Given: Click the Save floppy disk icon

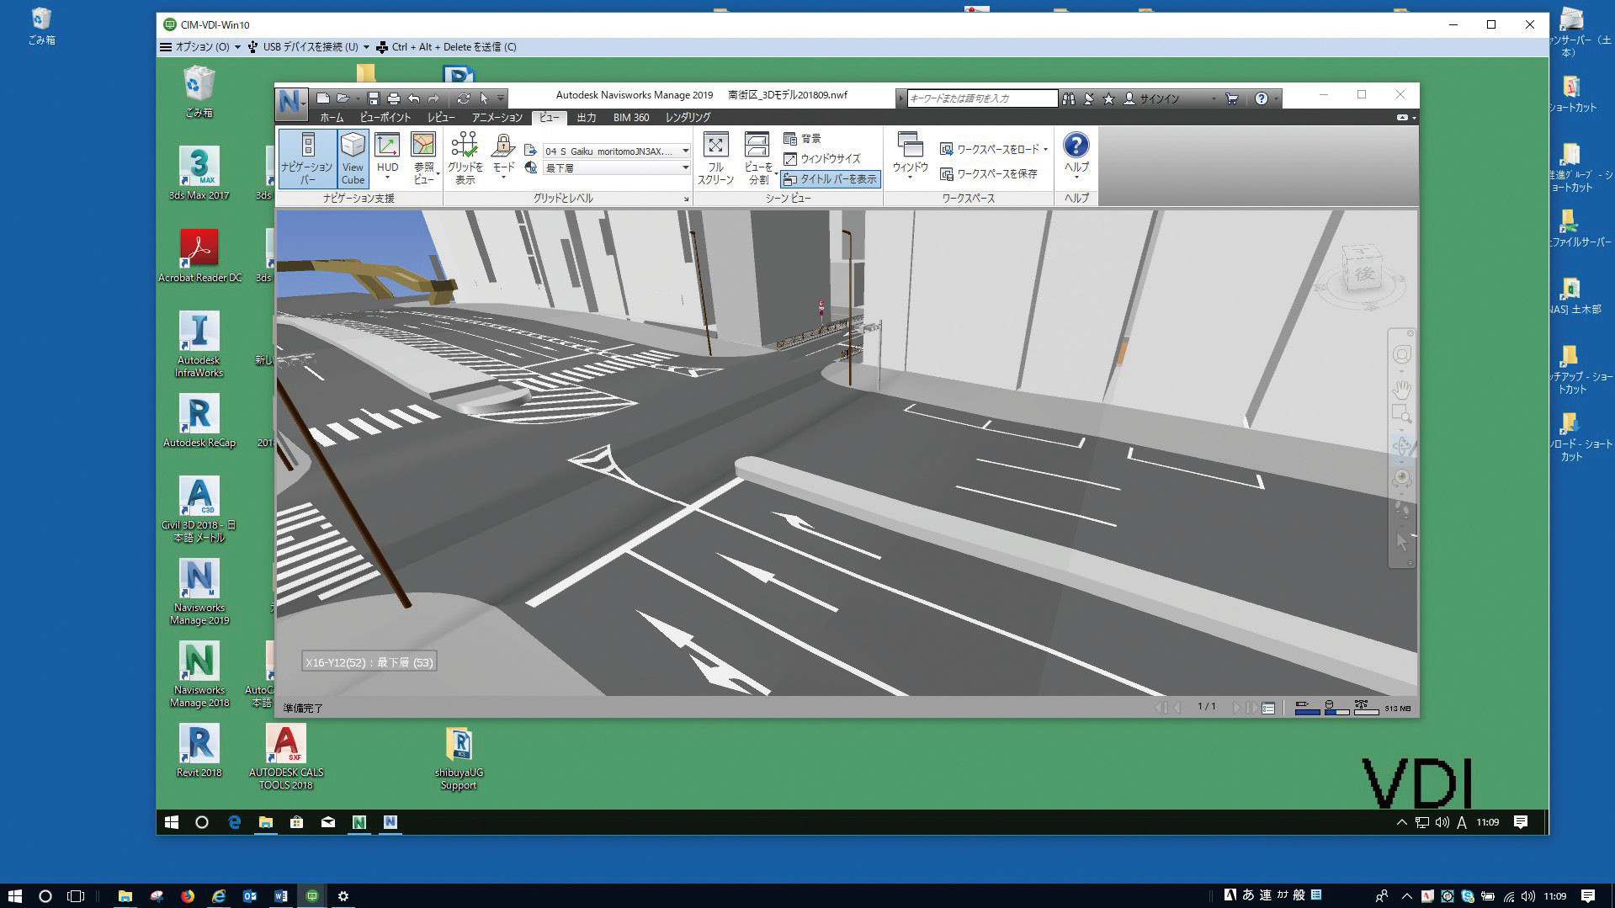Looking at the screenshot, I should 374,98.
